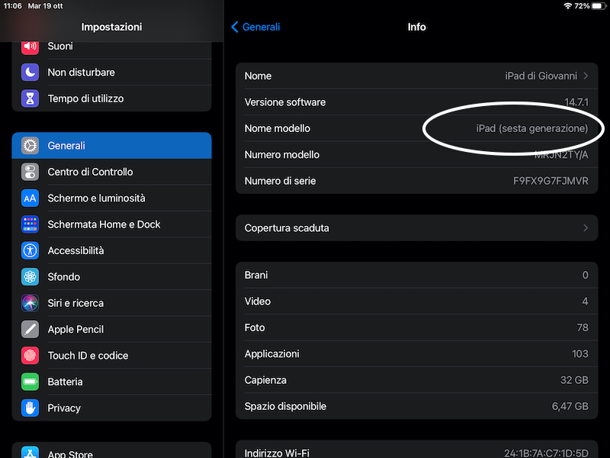
Task: Tap the Numero di serie label
Action: (x=280, y=181)
